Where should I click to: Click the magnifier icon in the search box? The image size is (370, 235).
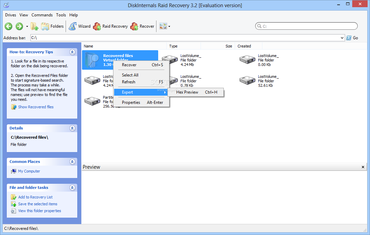(x=259, y=26)
